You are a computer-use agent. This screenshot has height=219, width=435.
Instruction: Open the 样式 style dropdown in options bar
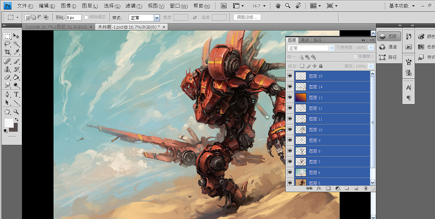[144, 18]
